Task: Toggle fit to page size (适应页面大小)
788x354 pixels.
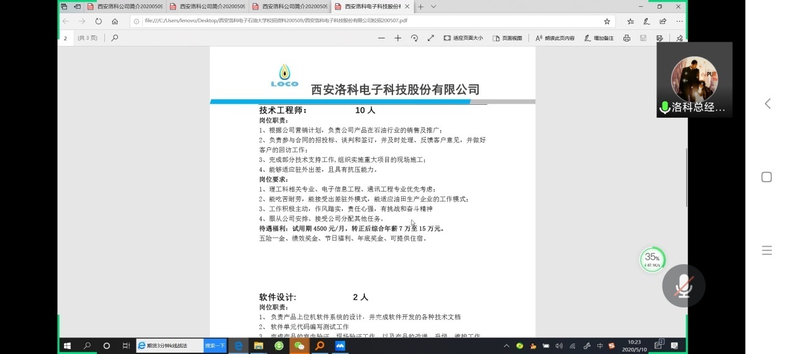Action: (463, 38)
